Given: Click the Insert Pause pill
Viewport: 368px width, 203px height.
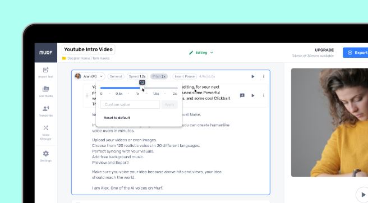Looking at the screenshot, I should pos(185,76).
